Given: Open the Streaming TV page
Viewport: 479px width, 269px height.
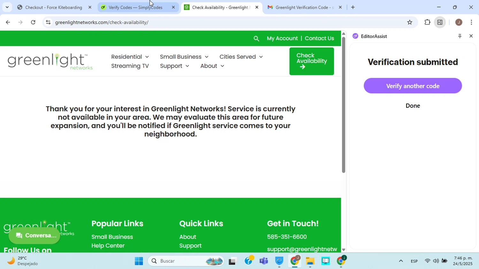Looking at the screenshot, I should click(x=130, y=66).
